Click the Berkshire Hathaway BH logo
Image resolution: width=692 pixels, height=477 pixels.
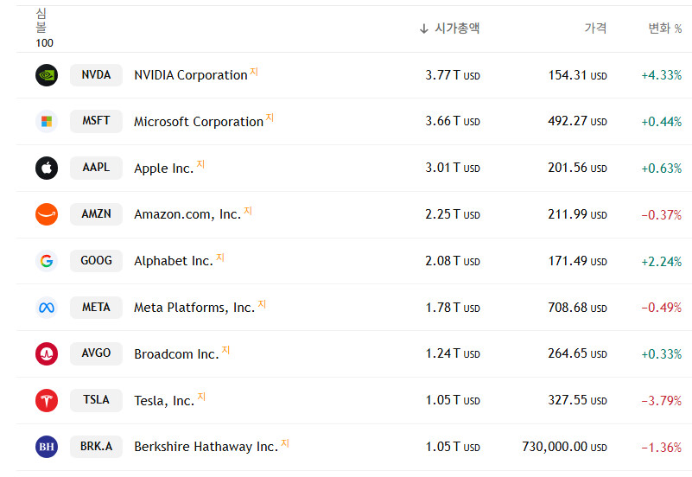(x=47, y=447)
